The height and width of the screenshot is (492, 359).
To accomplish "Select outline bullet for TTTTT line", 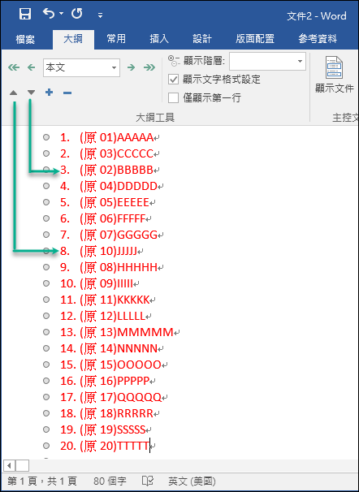I will 46,446.
